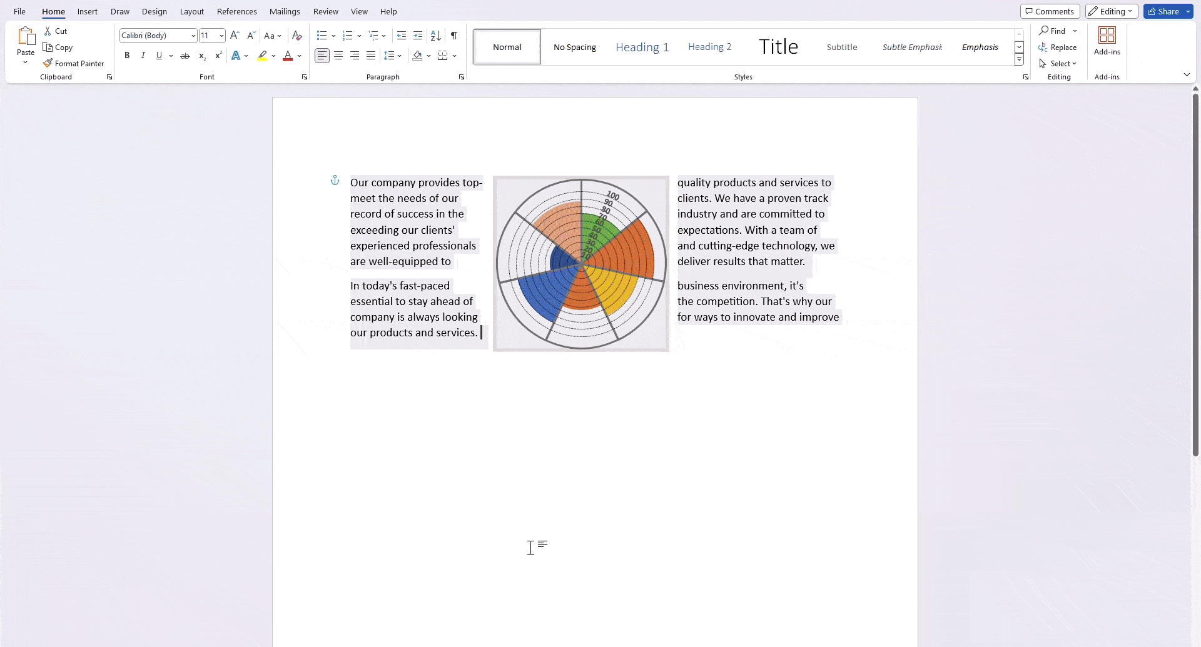Screen dimensions: 1201x647
Task: Open the References ribbon tab
Action: tap(237, 11)
